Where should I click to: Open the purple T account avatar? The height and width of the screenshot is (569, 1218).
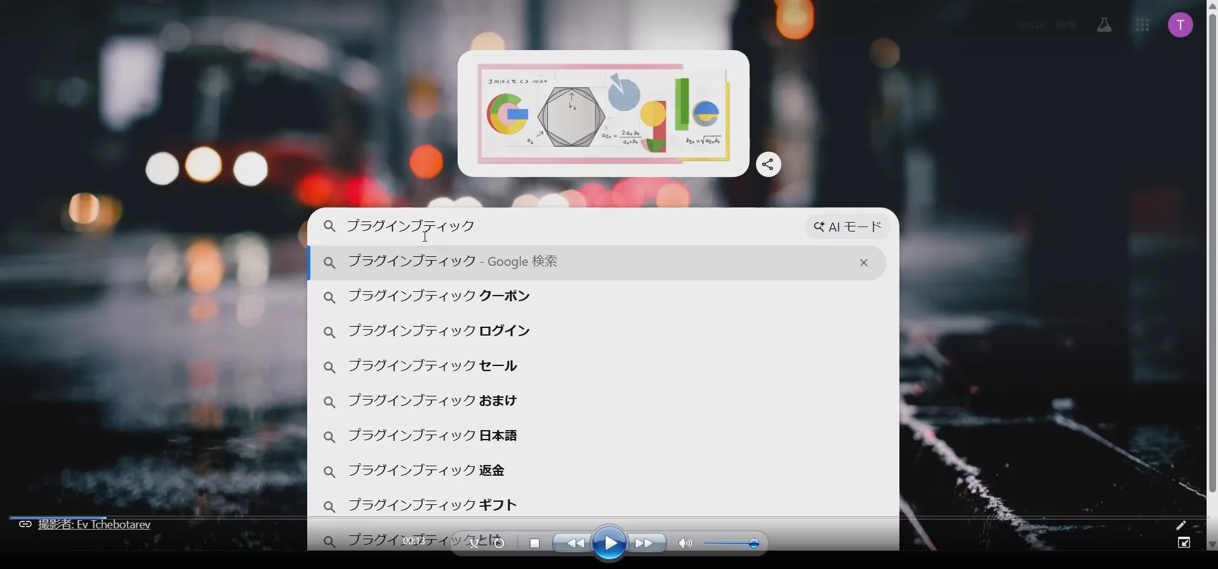(x=1181, y=25)
